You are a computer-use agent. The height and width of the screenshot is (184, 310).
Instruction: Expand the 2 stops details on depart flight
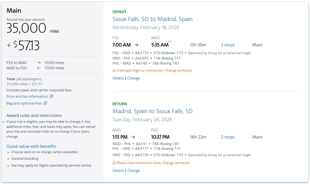point(227,45)
